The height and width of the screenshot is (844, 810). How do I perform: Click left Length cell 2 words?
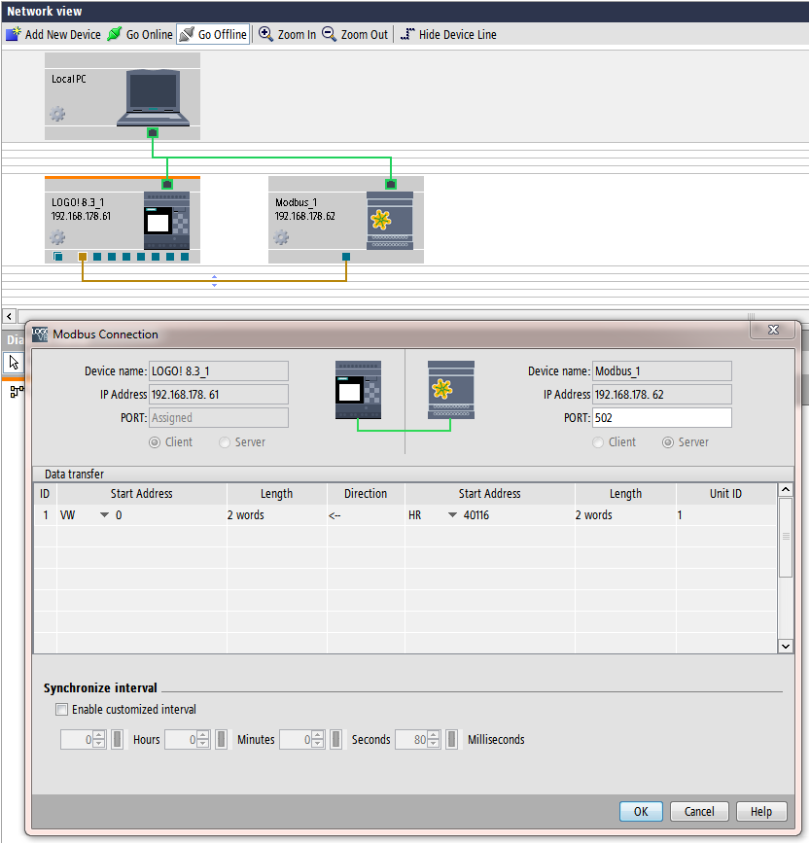(276, 515)
